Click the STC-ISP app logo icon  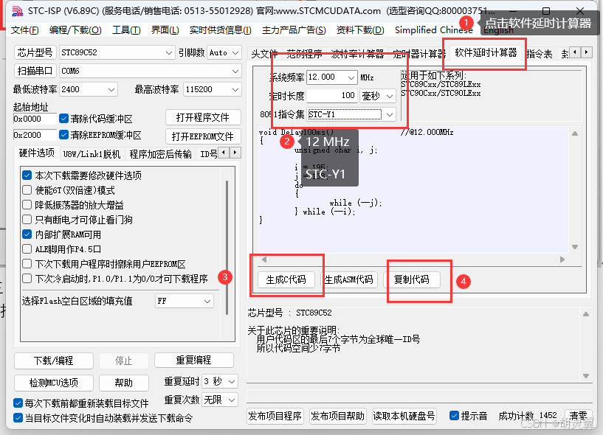point(17,11)
